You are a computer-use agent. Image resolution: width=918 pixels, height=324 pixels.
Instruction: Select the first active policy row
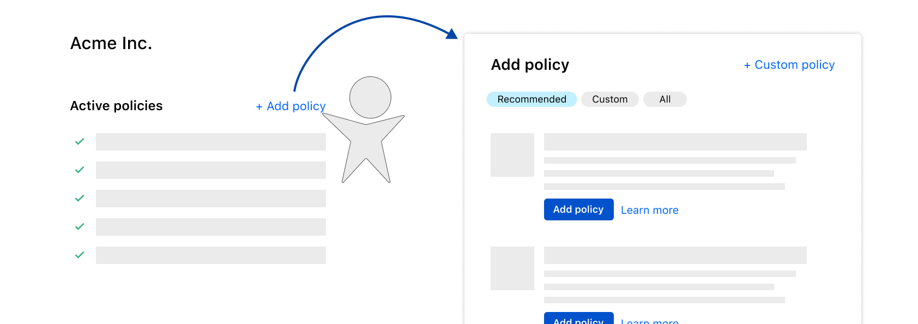211,142
